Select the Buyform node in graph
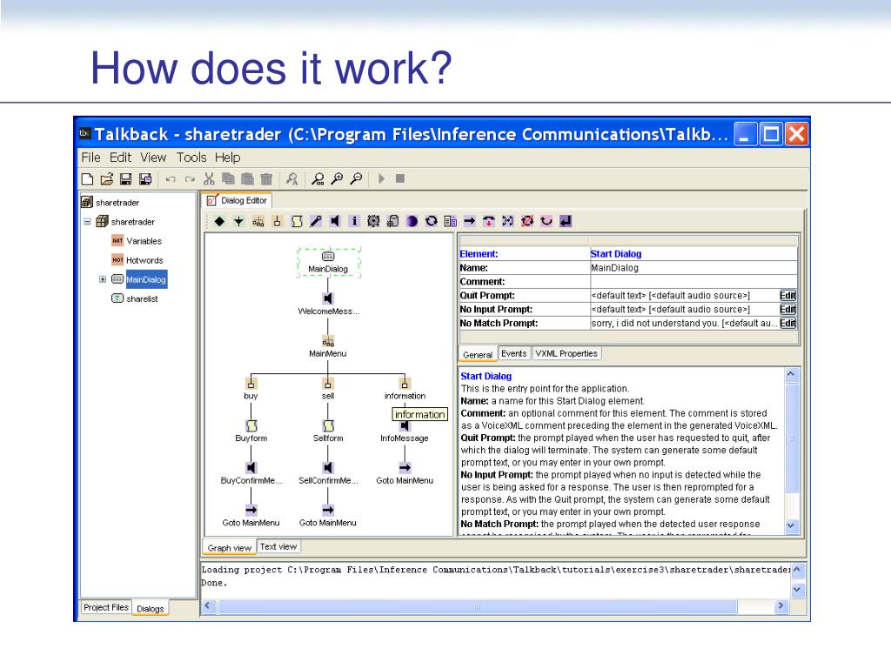 251,431
